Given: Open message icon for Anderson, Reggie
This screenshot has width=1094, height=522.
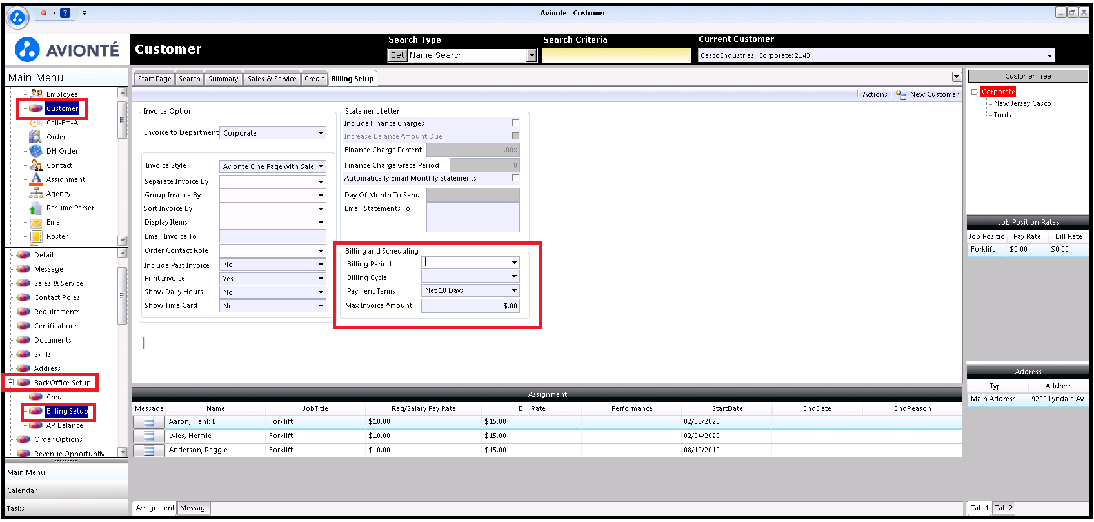Looking at the screenshot, I should tap(149, 450).
